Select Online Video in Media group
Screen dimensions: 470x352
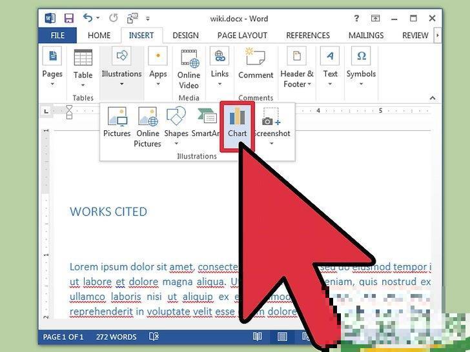(x=189, y=70)
